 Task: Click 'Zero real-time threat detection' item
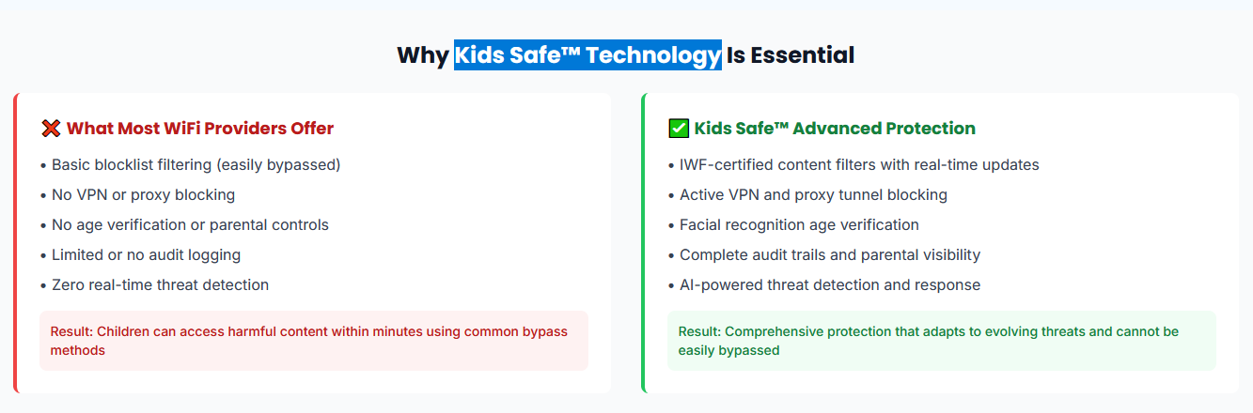point(154,285)
